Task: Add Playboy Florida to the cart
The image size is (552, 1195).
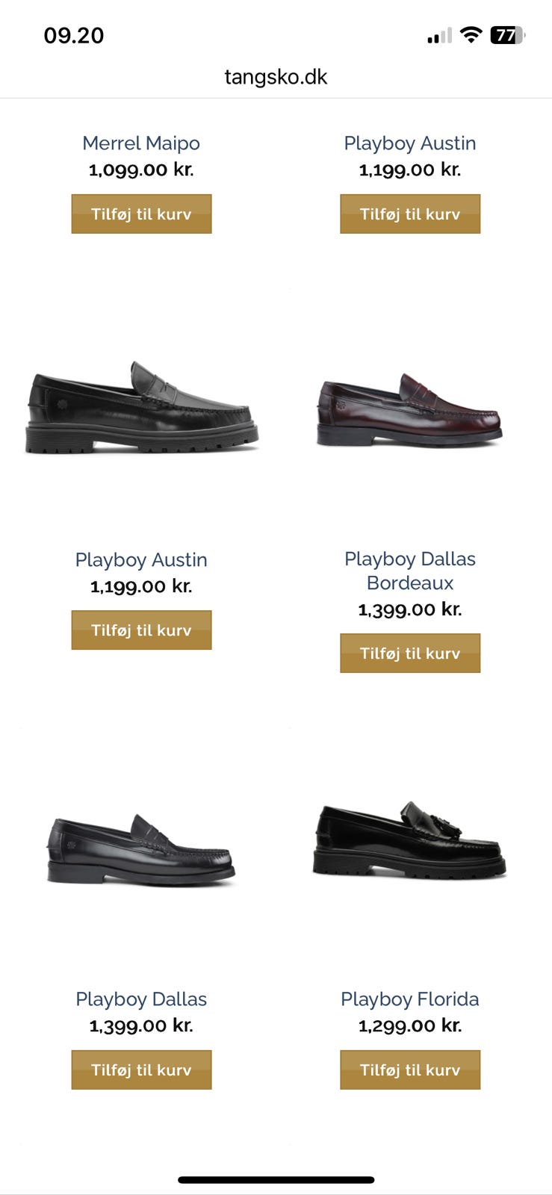Action: [410, 1070]
